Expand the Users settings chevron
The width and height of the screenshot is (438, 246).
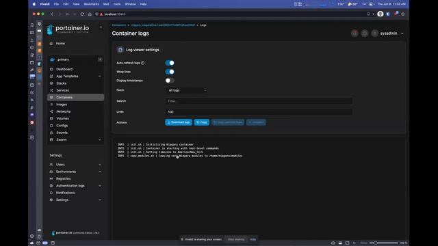100,165
